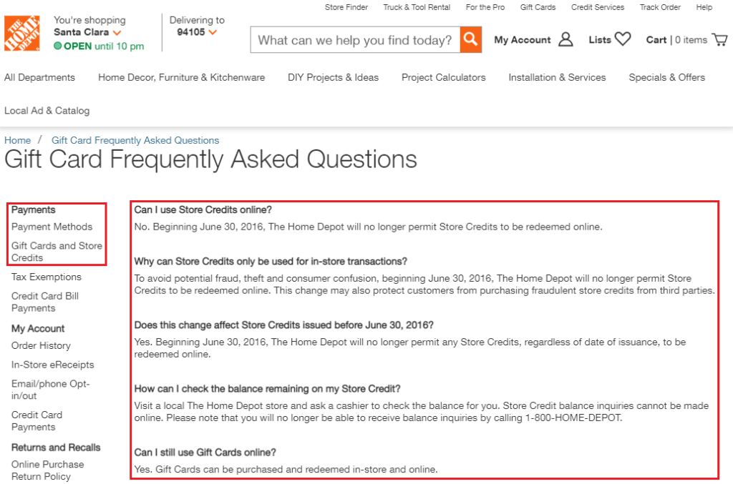Viewport: 733px width, 484px height.
Task: View the Online Purchase Return Policy
Action: (48, 470)
